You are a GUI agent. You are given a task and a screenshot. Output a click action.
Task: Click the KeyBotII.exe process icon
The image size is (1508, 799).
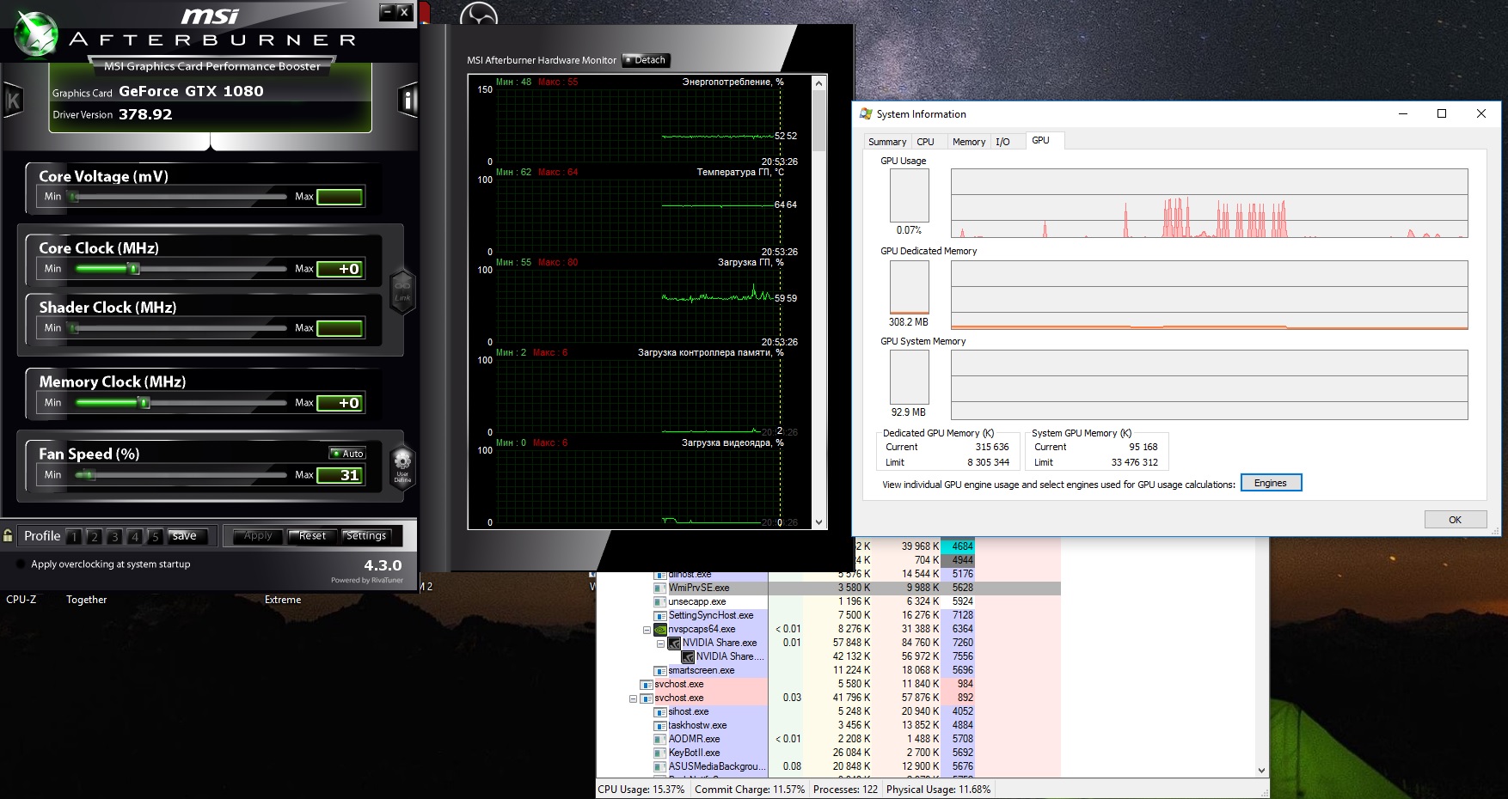(x=660, y=753)
